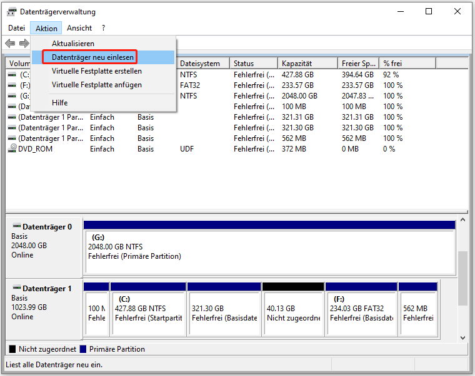Click the Datenträger 0 disk icon
This screenshot has height=376, width=475.
16,227
